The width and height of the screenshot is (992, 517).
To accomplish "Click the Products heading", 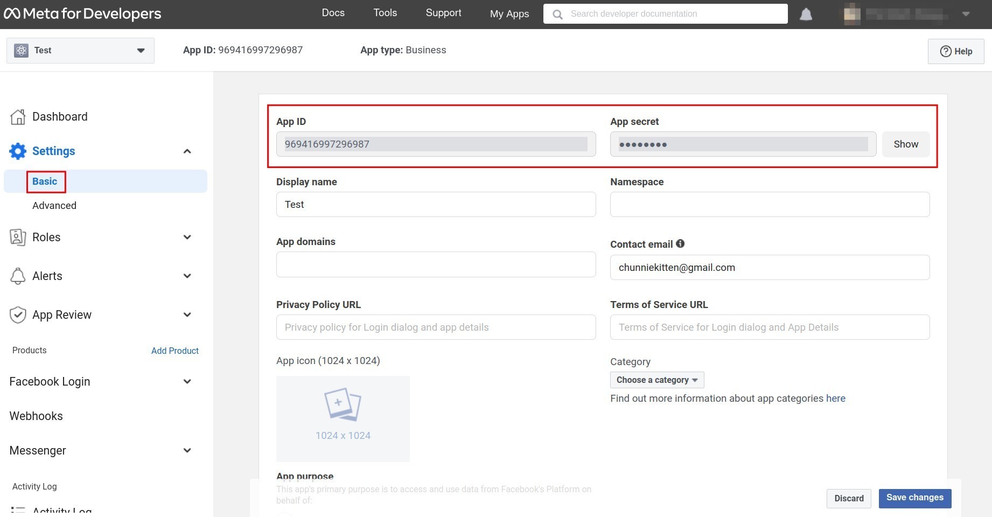I will pyautogui.click(x=30, y=351).
